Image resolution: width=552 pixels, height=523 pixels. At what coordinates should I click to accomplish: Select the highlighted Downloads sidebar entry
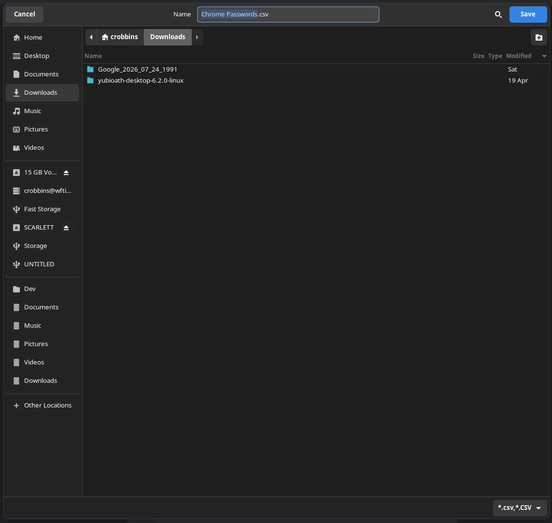42,93
